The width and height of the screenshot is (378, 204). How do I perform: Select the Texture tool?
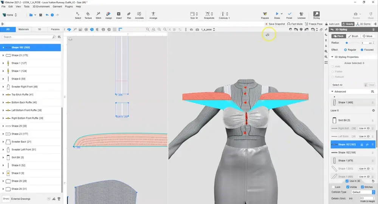88,15
